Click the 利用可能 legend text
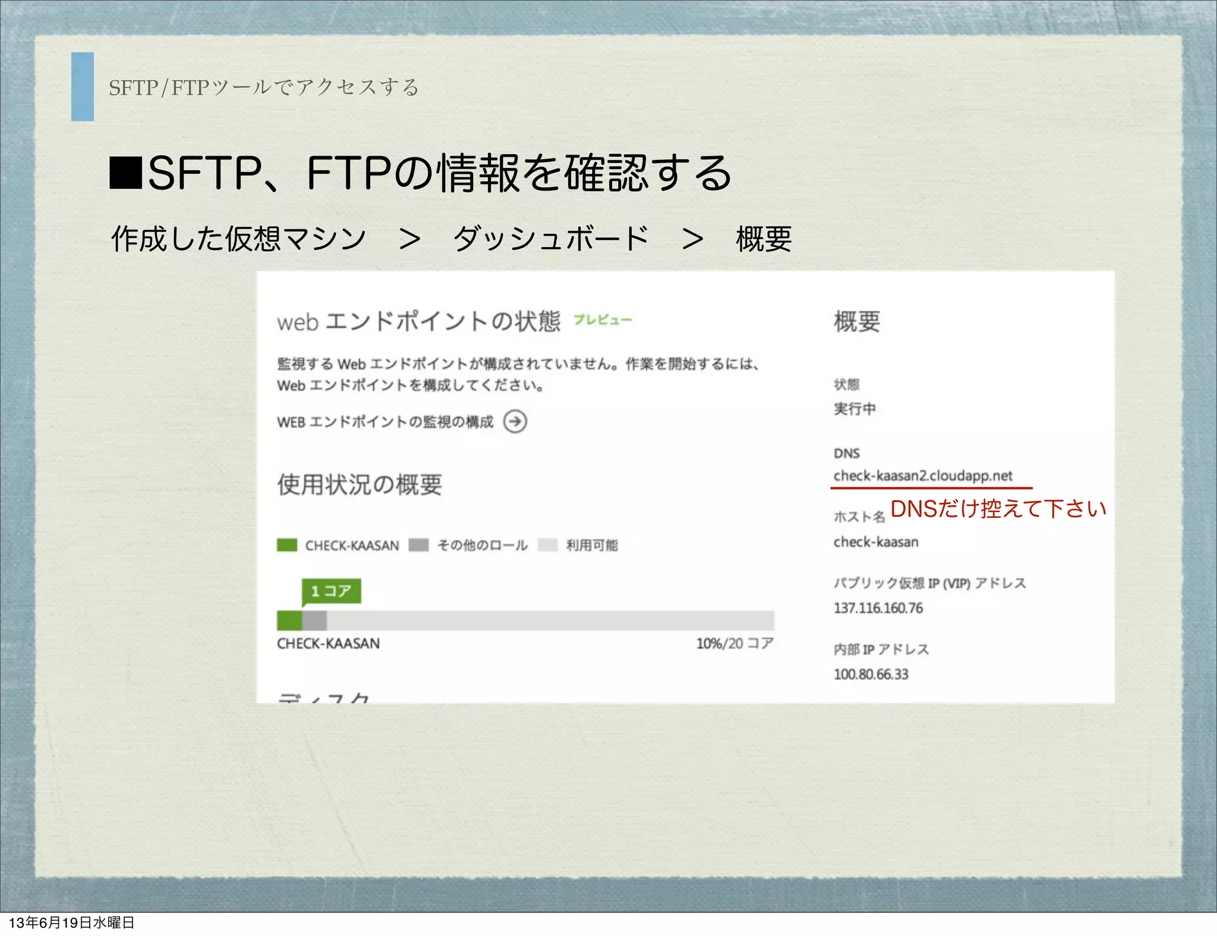Image resolution: width=1217 pixels, height=936 pixels. (x=591, y=545)
